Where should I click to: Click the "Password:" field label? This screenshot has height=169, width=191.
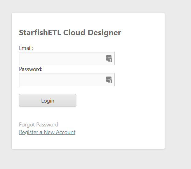[31, 69]
